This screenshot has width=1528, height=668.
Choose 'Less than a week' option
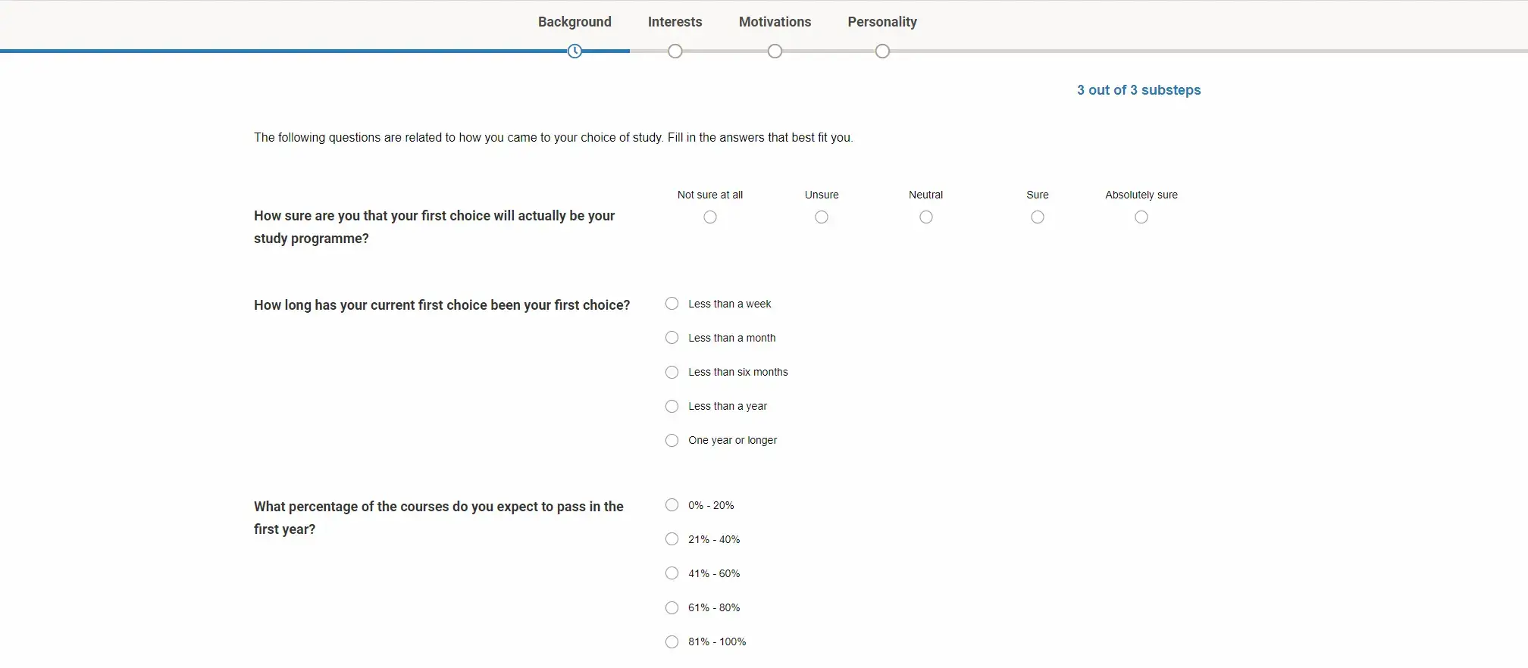672,304
